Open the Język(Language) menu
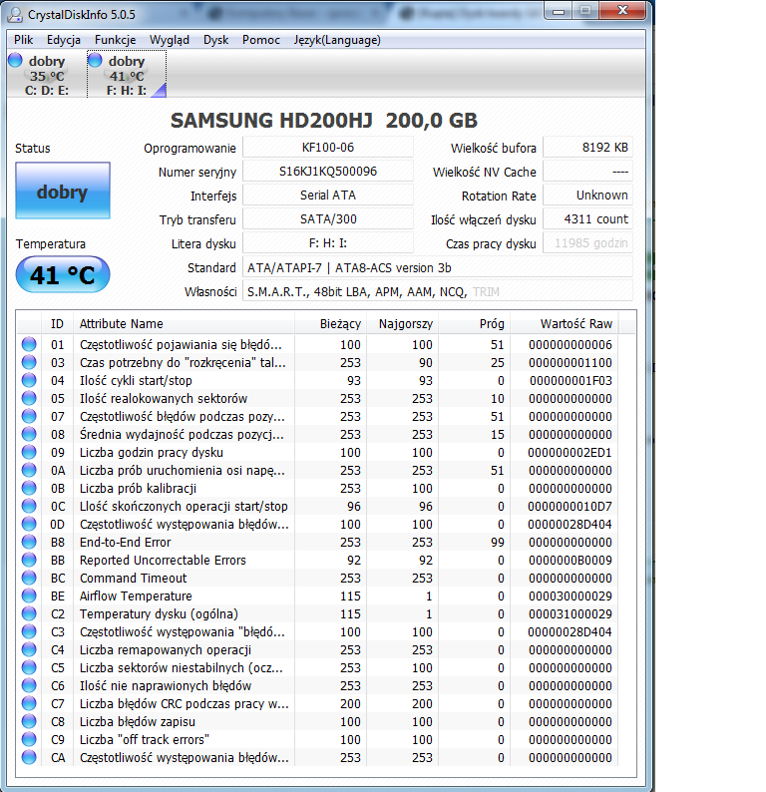The width and height of the screenshot is (766, 792). (x=337, y=40)
